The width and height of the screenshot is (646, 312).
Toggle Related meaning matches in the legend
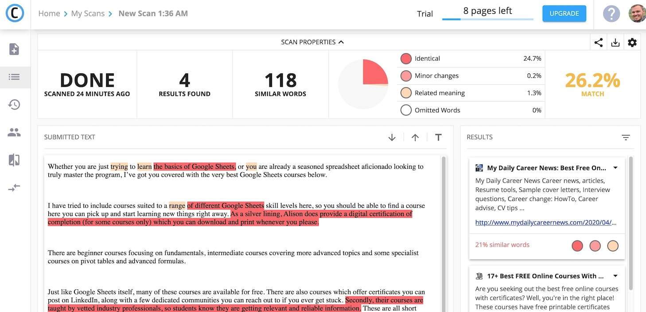[x=406, y=93]
